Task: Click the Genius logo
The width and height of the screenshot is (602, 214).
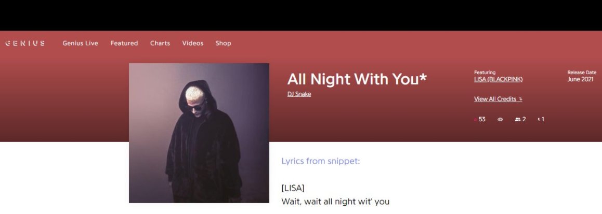Action: coord(25,43)
